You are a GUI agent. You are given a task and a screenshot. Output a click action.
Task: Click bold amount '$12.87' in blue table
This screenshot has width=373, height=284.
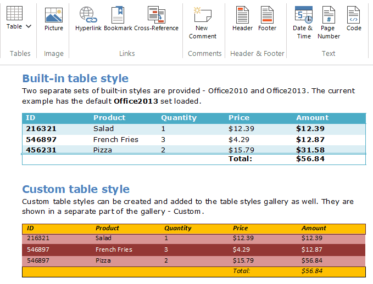click(310, 140)
